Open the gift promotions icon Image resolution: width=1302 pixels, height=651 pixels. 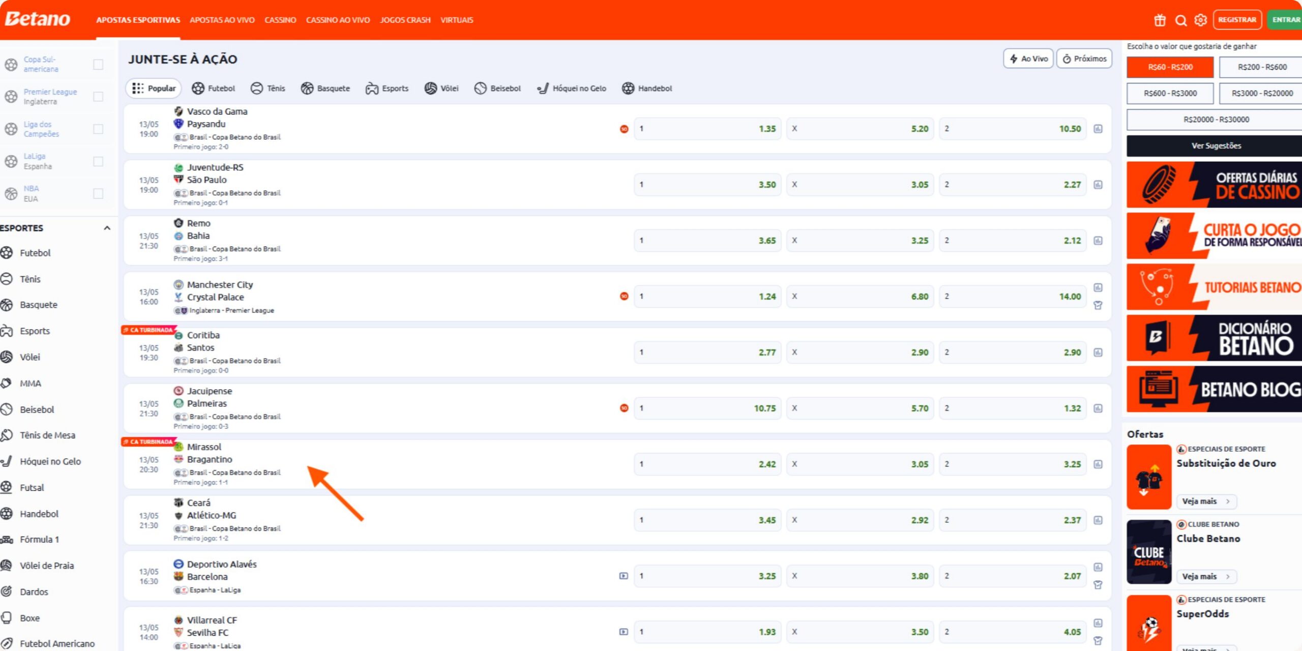tap(1160, 20)
